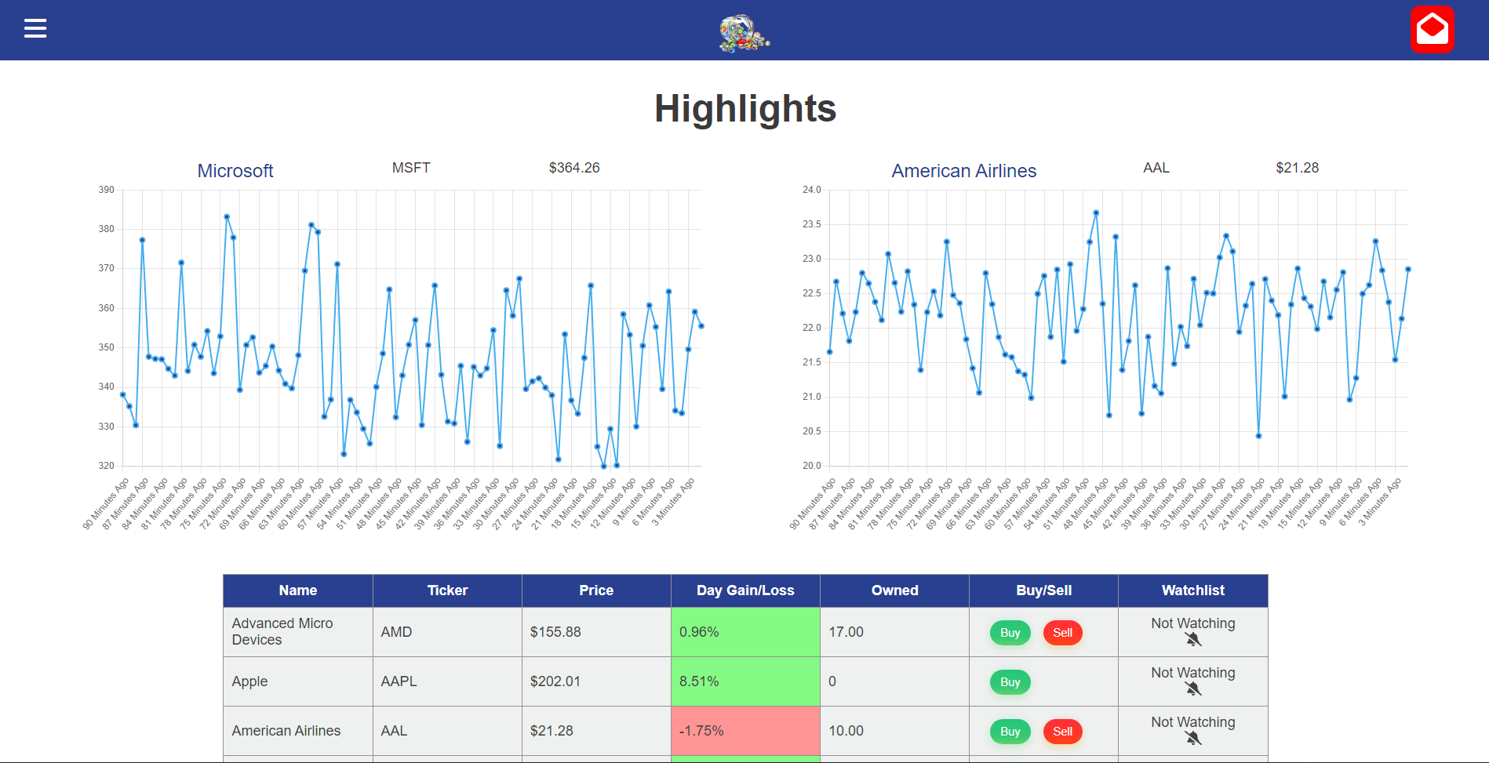The image size is (1489, 763).
Task: Click a data point on the MSFT chart
Action: (228, 216)
